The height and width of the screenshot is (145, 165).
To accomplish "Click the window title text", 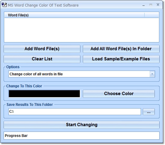I will pos(43,5).
